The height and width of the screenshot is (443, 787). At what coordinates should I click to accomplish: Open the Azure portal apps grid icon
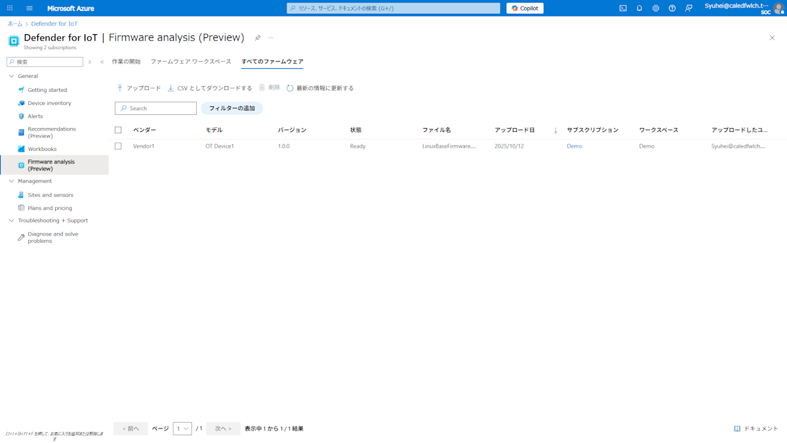pyautogui.click(x=10, y=8)
